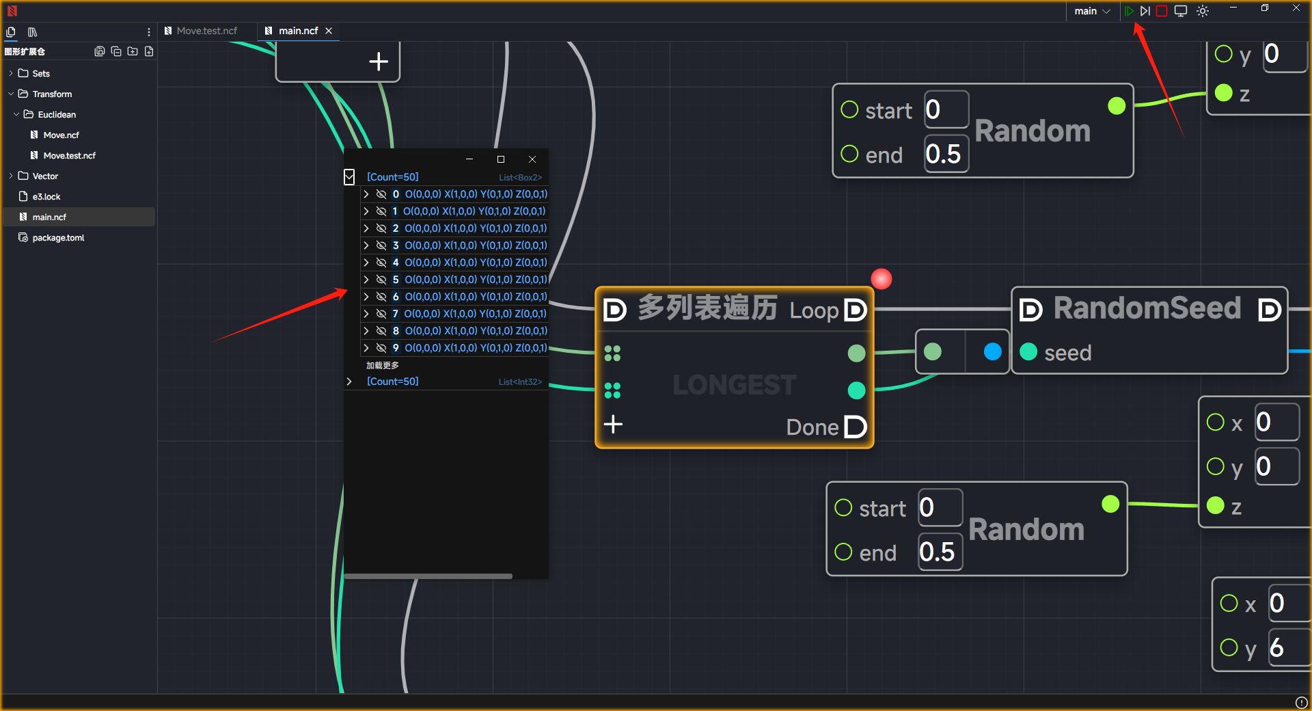This screenshot has height=711, width=1312.
Task: Switch to the Move.test.ncf tab
Action: (x=206, y=31)
